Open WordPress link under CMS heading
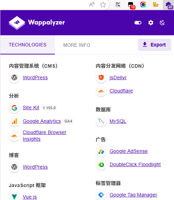The image size is (174, 200). (x=35, y=77)
